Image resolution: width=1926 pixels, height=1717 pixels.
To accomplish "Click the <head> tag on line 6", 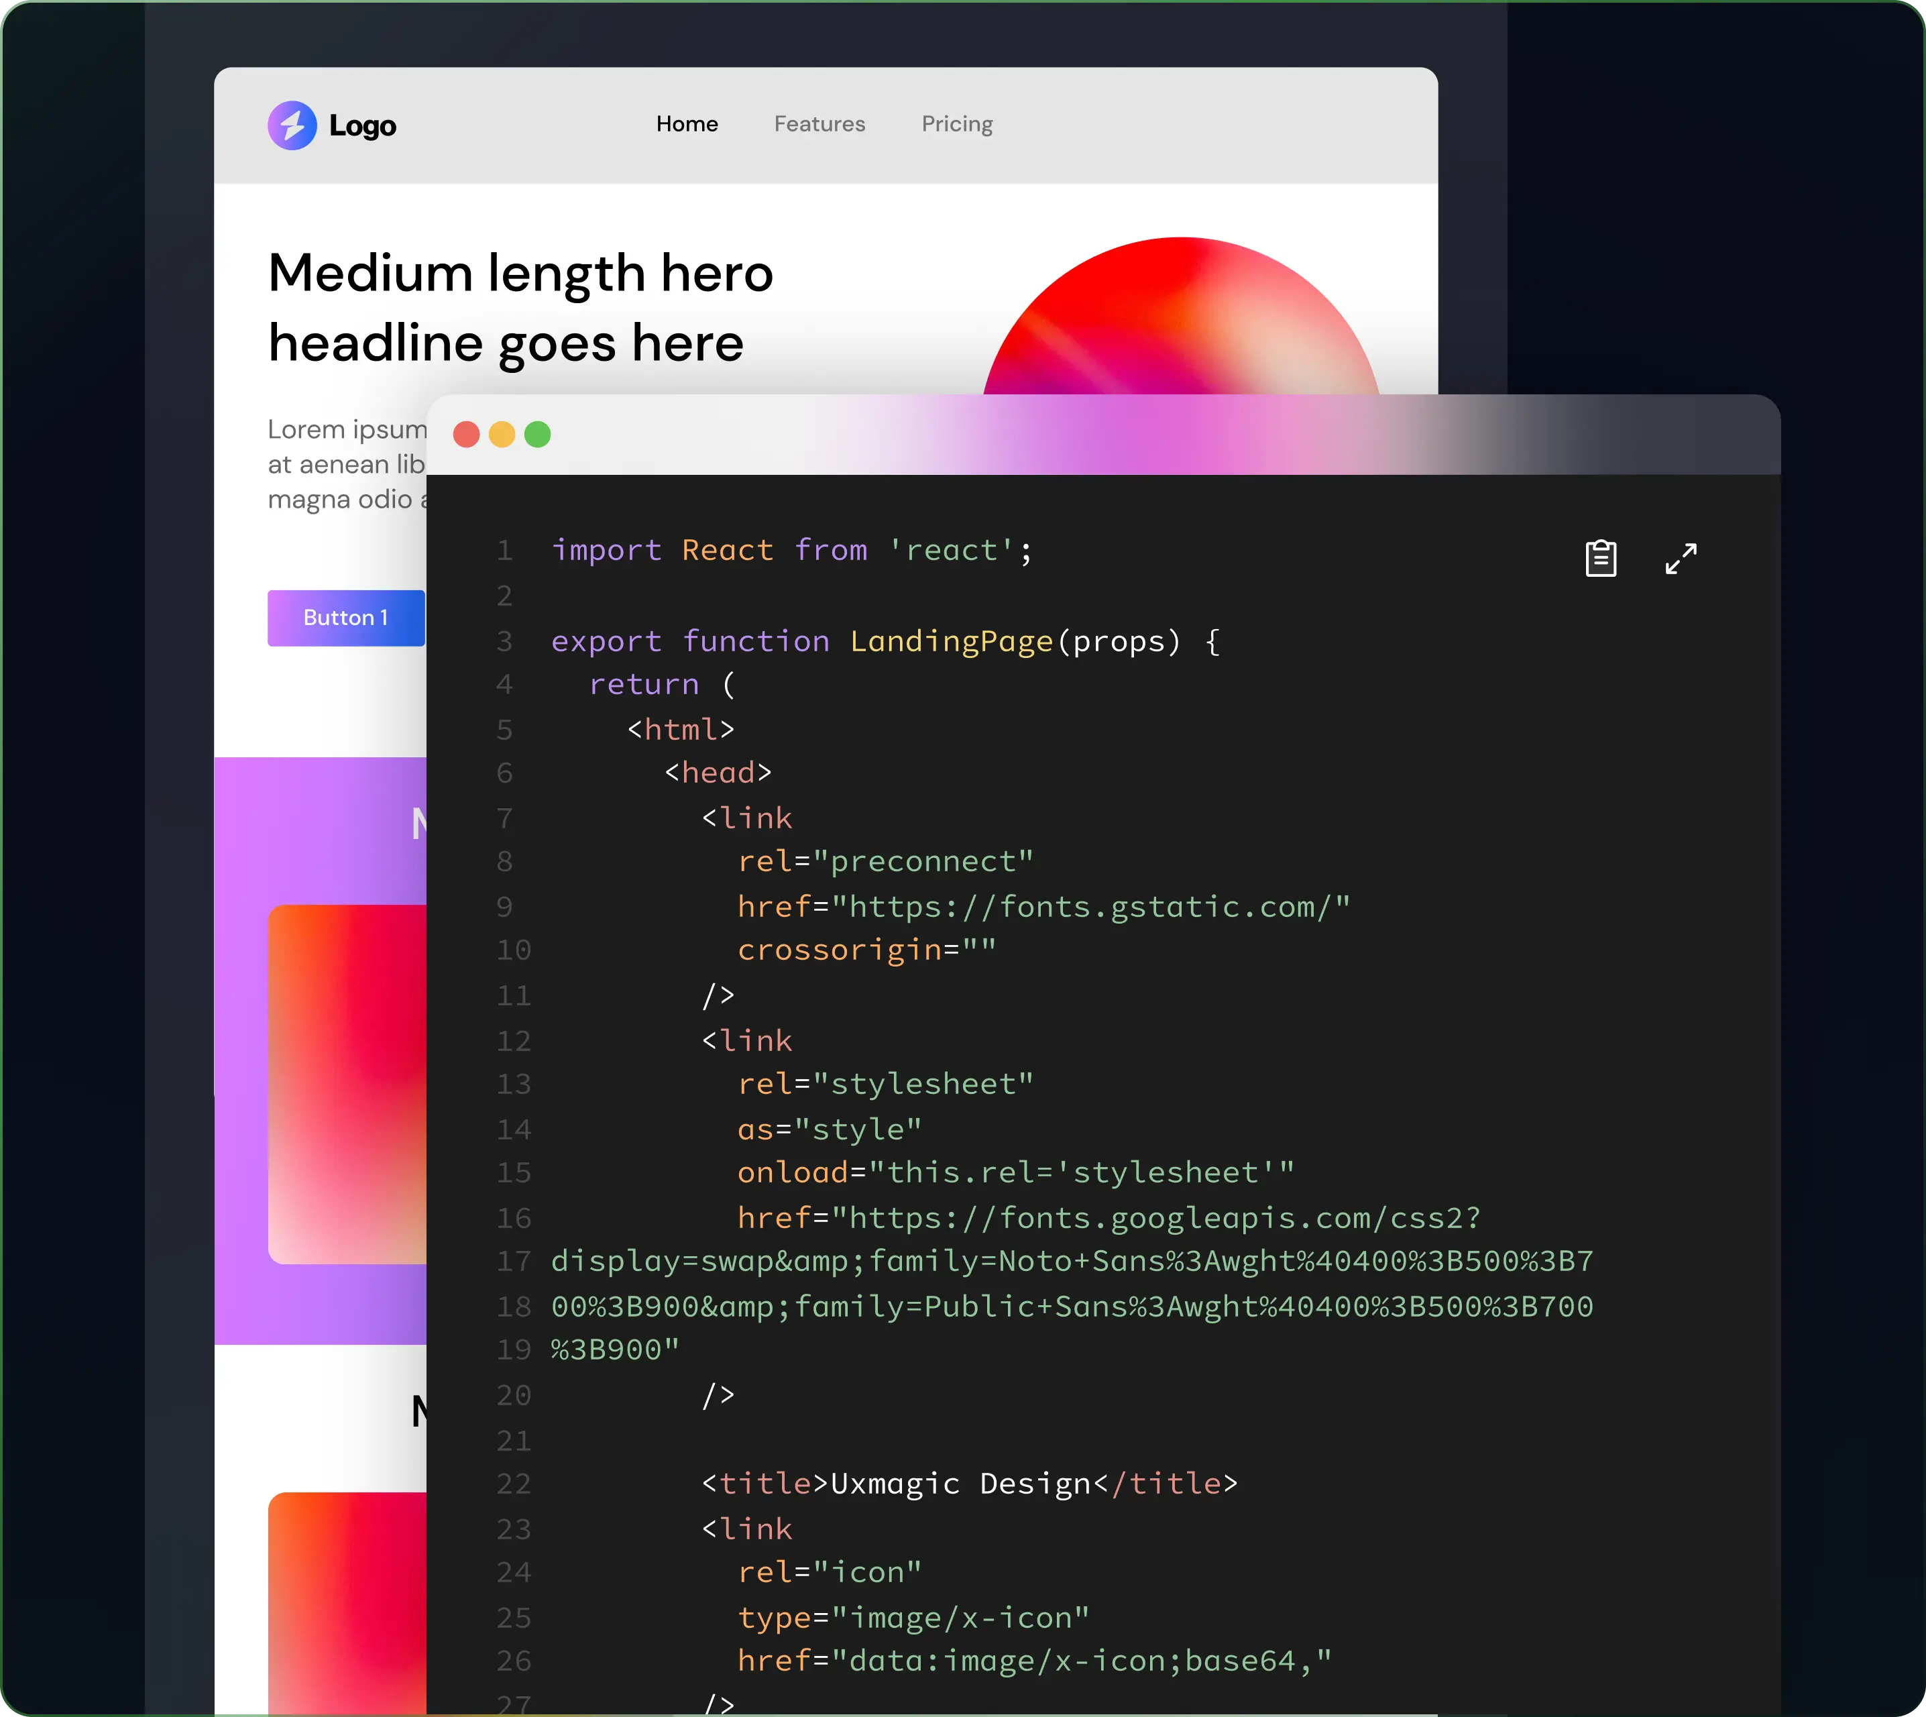I will (x=719, y=773).
